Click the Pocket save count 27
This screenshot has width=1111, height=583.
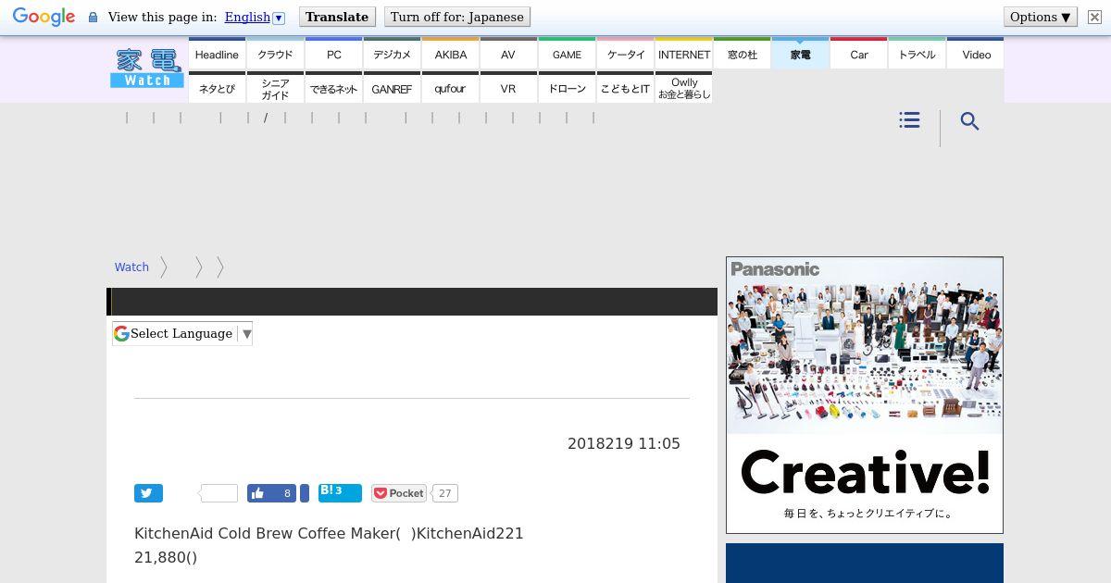[444, 493]
